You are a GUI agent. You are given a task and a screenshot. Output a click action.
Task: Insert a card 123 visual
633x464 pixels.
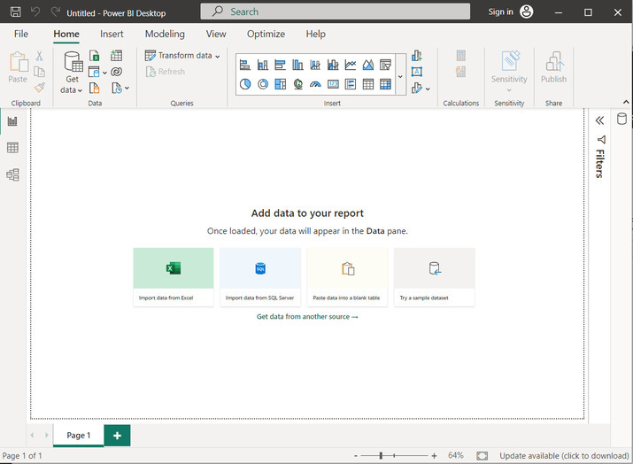point(333,84)
